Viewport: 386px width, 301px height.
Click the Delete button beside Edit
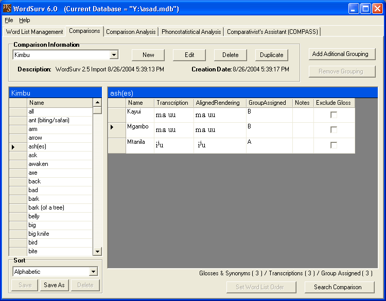click(x=231, y=55)
